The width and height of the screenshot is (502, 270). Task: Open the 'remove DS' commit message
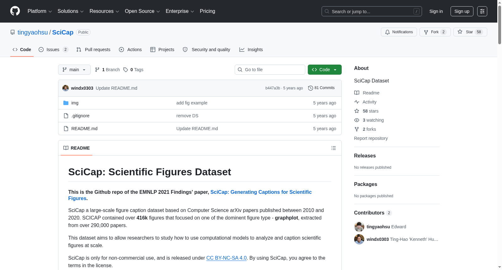click(187, 116)
